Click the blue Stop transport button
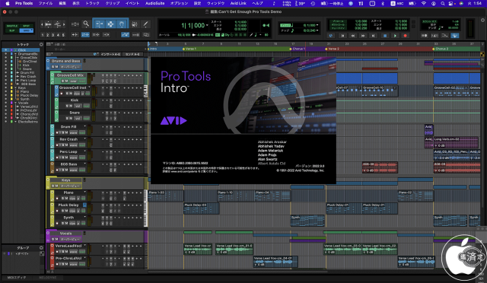 385,36
